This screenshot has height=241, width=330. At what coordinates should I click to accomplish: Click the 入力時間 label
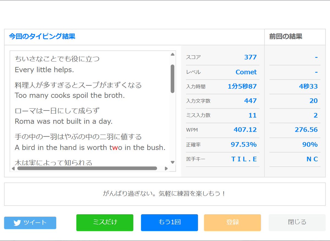tap(196, 87)
